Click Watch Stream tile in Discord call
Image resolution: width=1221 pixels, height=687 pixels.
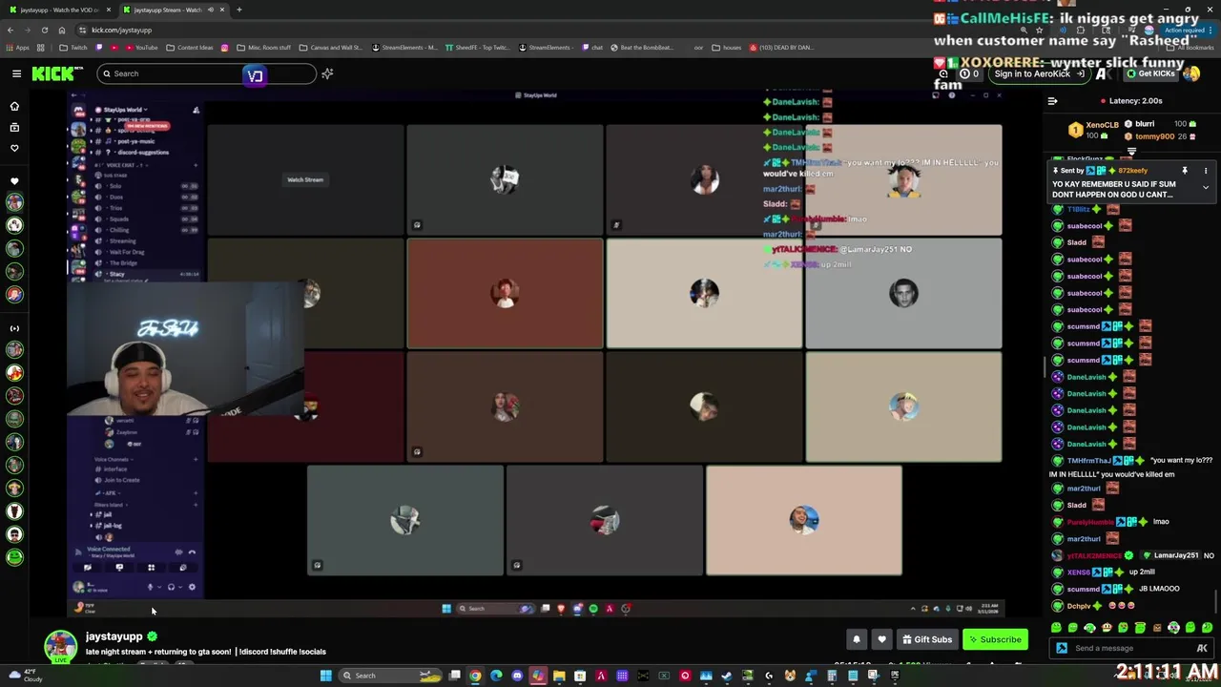(x=305, y=179)
